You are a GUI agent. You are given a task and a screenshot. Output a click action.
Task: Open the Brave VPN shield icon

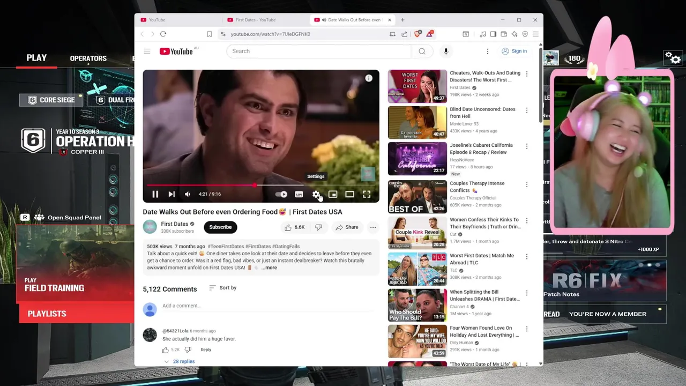(x=525, y=34)
